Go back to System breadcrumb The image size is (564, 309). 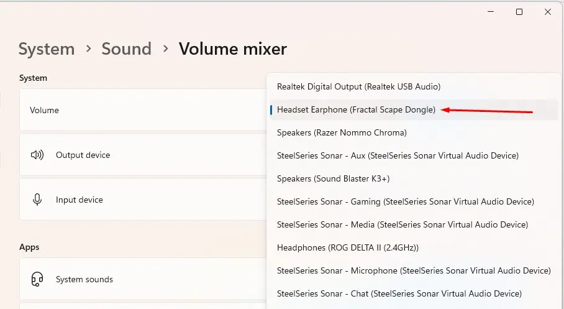[x=47, y=49]
